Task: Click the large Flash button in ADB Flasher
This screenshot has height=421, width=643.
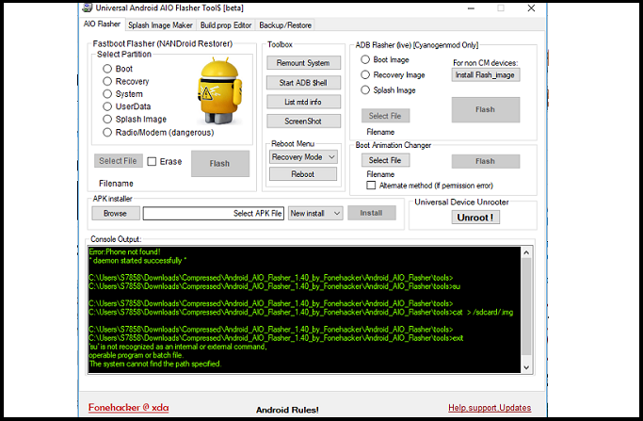Action: (x=486, y=109)
